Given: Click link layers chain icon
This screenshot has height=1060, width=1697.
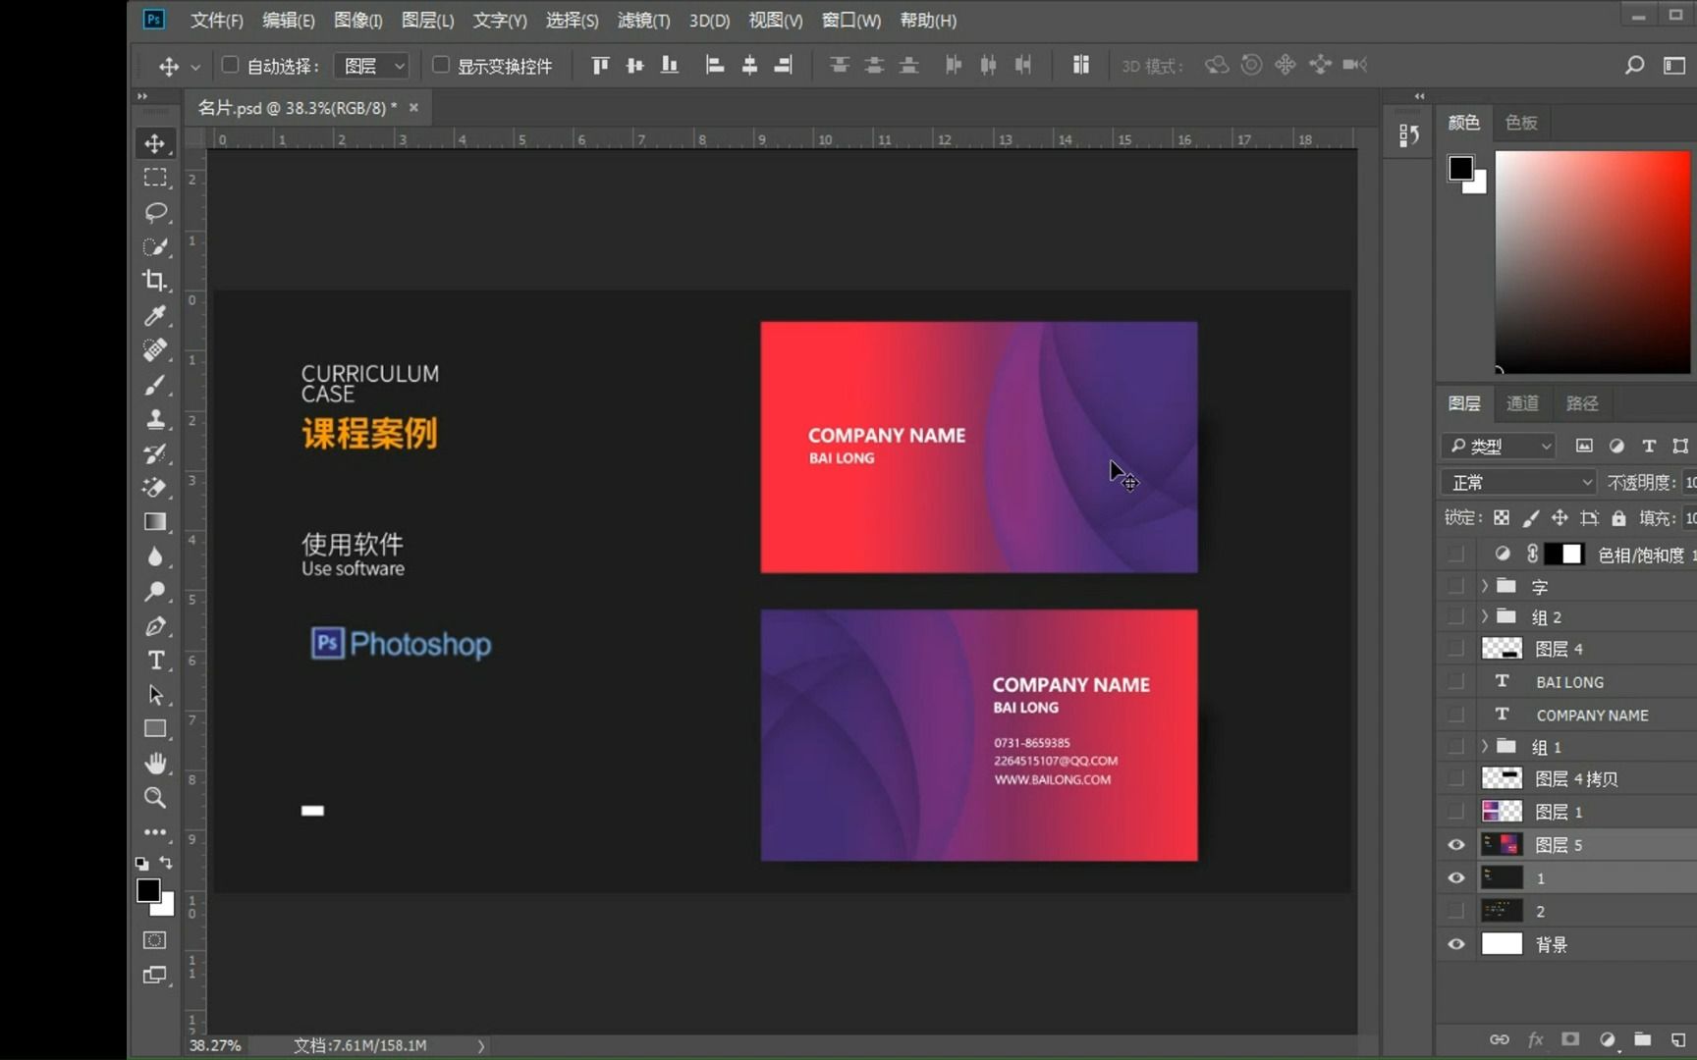Looking at the screenshot, I should coord(1500,1039).
